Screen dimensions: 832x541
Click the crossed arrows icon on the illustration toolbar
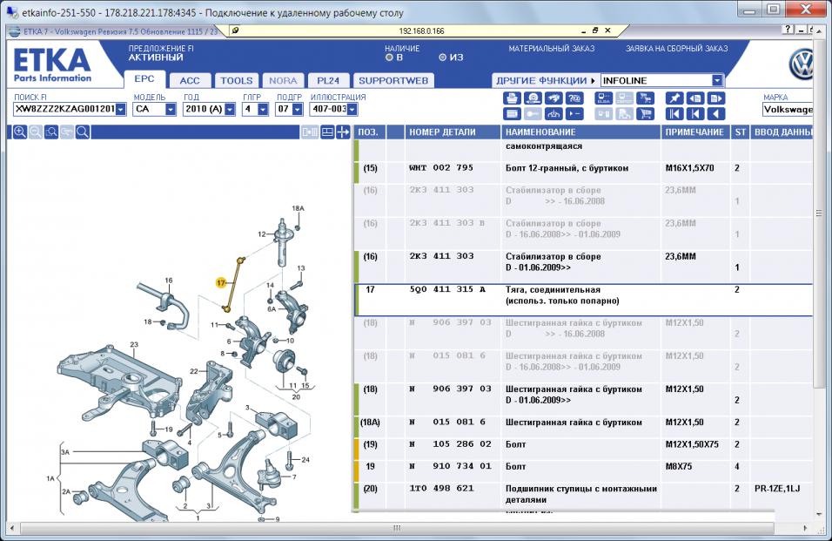click(343, 132)
